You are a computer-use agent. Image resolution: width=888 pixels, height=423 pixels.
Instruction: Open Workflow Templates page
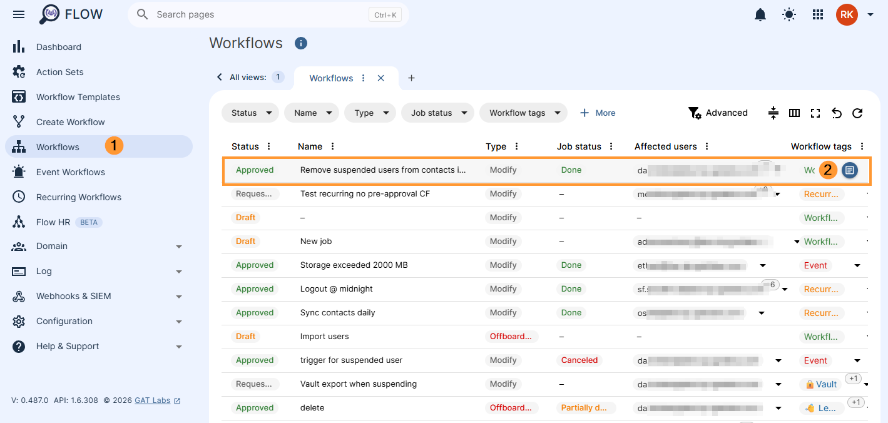tap(78, 97)
